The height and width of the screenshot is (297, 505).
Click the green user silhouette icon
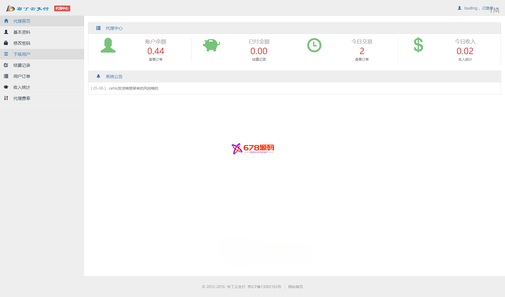pyautogui.click(x=108, y=45)
